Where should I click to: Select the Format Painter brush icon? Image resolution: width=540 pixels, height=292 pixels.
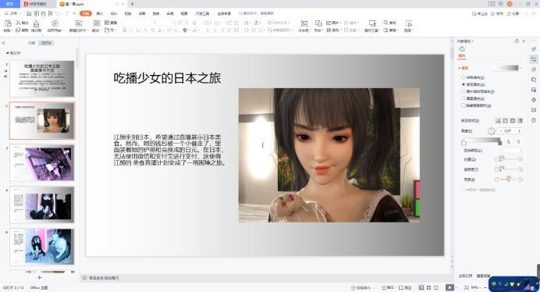pyautogui.click(x=36, y=23)
